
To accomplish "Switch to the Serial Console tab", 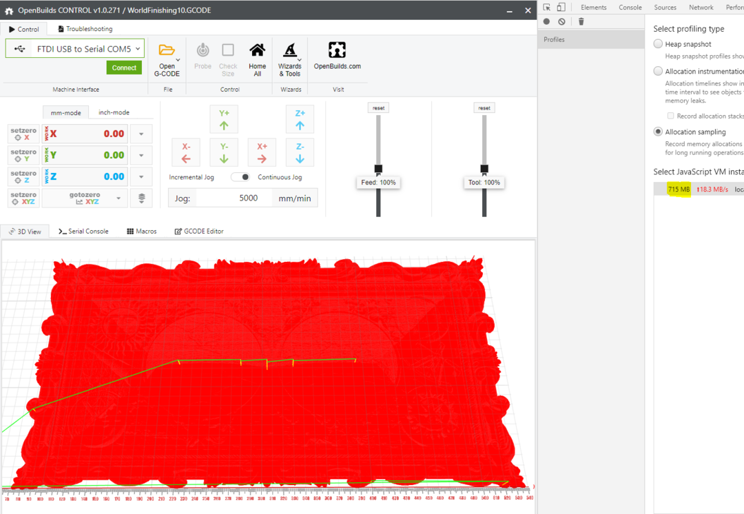I will [x=83, y=232].
